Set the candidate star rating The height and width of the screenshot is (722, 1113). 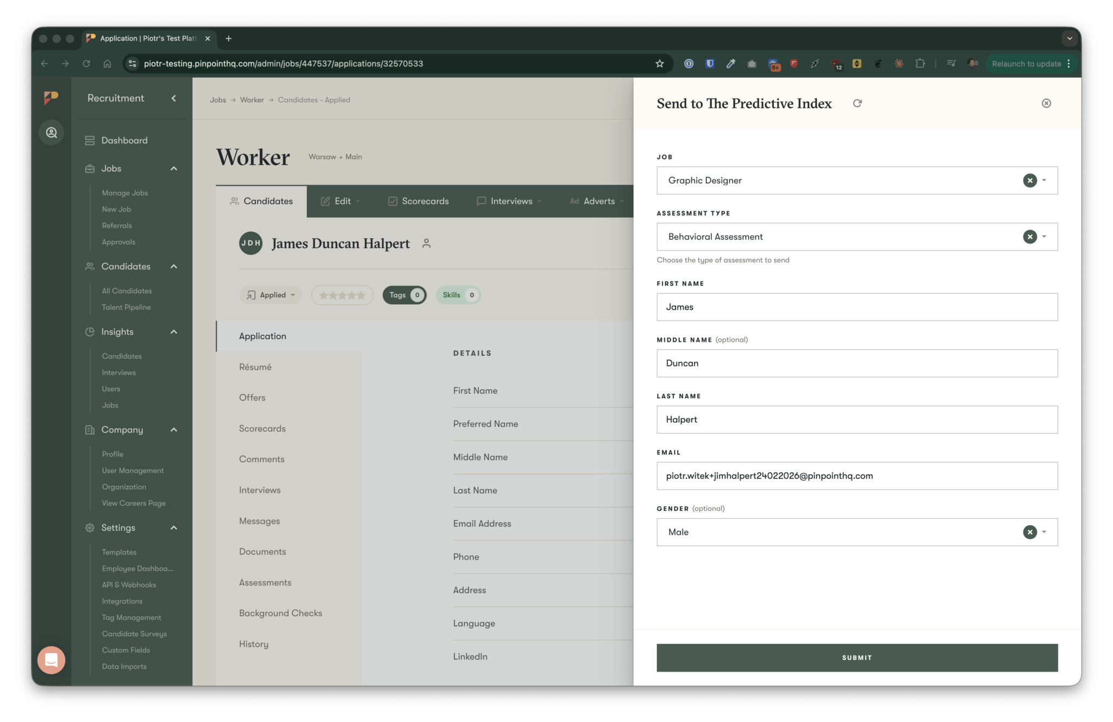pyautogui.click(x=342, y=295)
